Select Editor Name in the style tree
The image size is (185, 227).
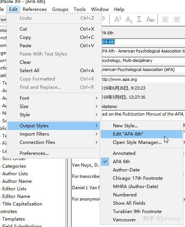[x=16, y=196]
